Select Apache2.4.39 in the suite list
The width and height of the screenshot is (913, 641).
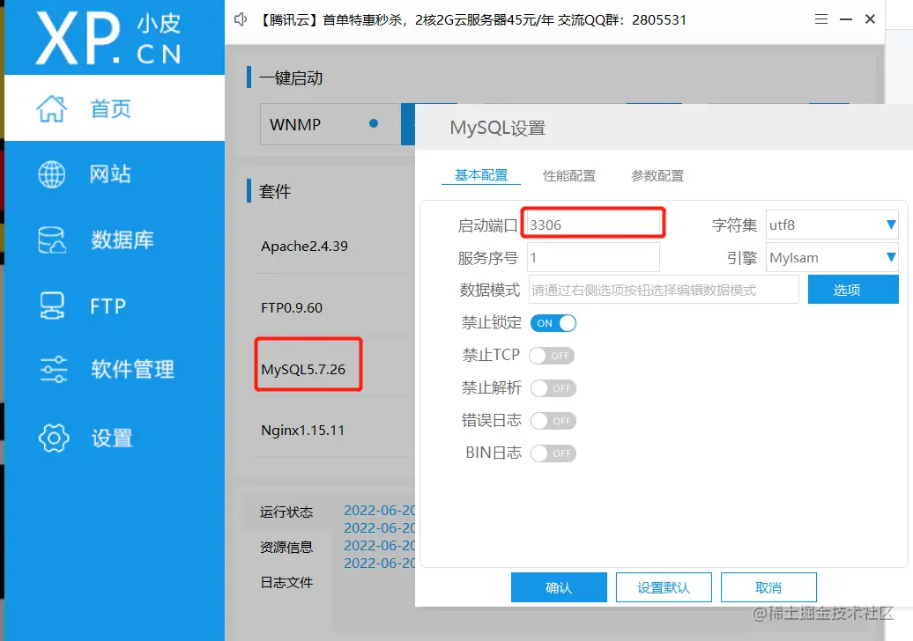[305, 246]
